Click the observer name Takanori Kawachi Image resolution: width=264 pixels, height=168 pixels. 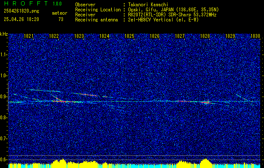(x=148, y=5)
